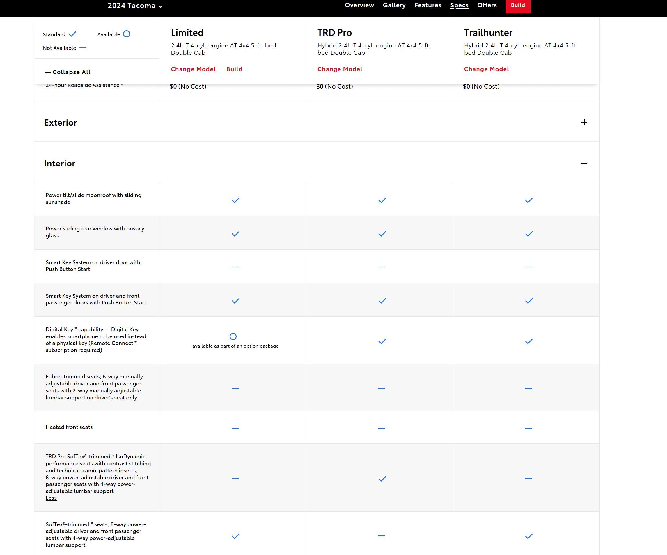
Task: Click Limited SofTex-trimmed seats checkmark
Action: point(235,536)
